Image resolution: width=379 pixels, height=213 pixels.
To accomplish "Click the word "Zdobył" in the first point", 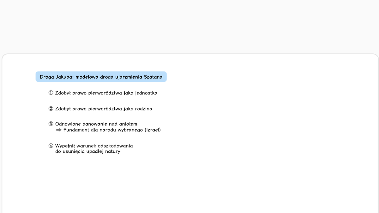I will [63, 93].
